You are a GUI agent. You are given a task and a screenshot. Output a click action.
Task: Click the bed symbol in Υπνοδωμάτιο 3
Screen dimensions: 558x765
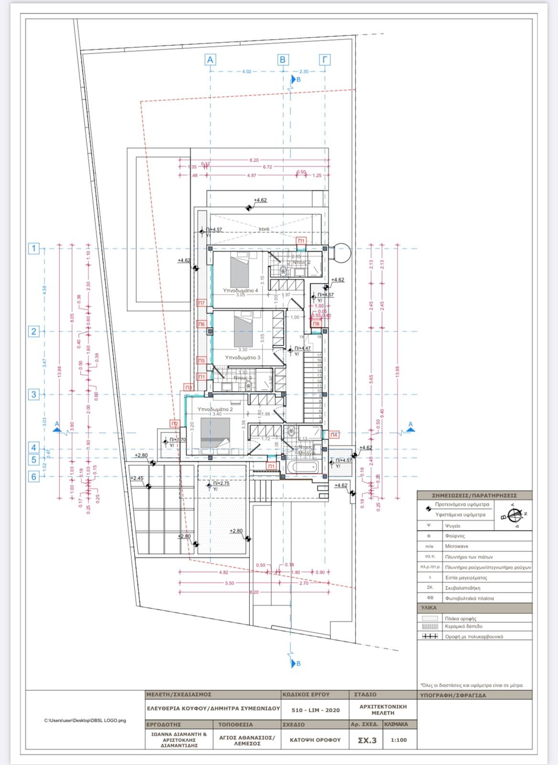click(243, 330)
